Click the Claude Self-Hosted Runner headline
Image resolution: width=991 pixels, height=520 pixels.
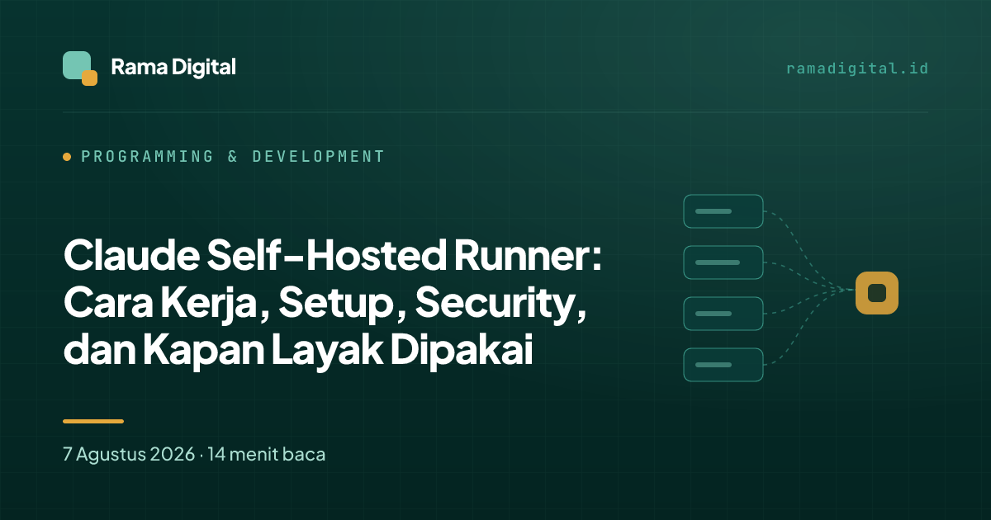pos(333,303)
